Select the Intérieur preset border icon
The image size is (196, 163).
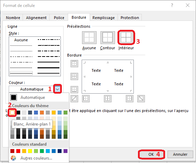[126, 37]
